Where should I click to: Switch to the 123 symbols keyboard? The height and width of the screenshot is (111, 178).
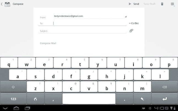[14, 99]
